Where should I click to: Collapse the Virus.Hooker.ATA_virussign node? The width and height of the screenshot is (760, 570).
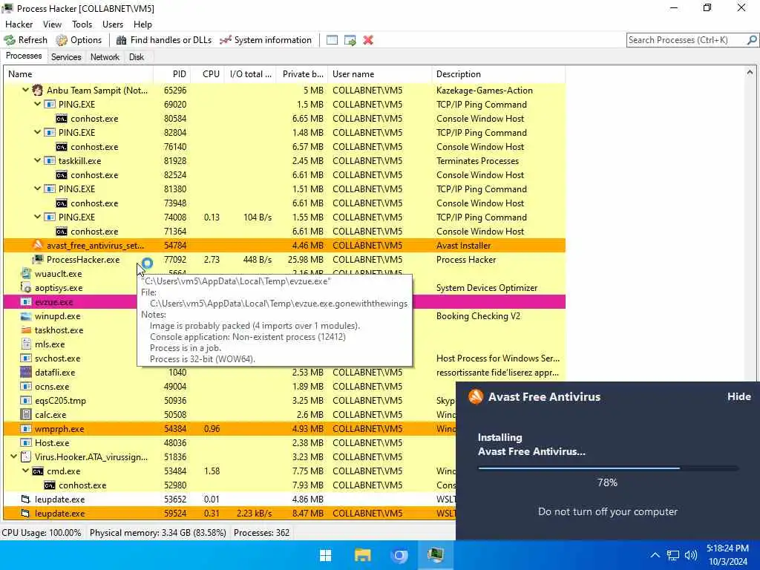(x=13, y=456)
